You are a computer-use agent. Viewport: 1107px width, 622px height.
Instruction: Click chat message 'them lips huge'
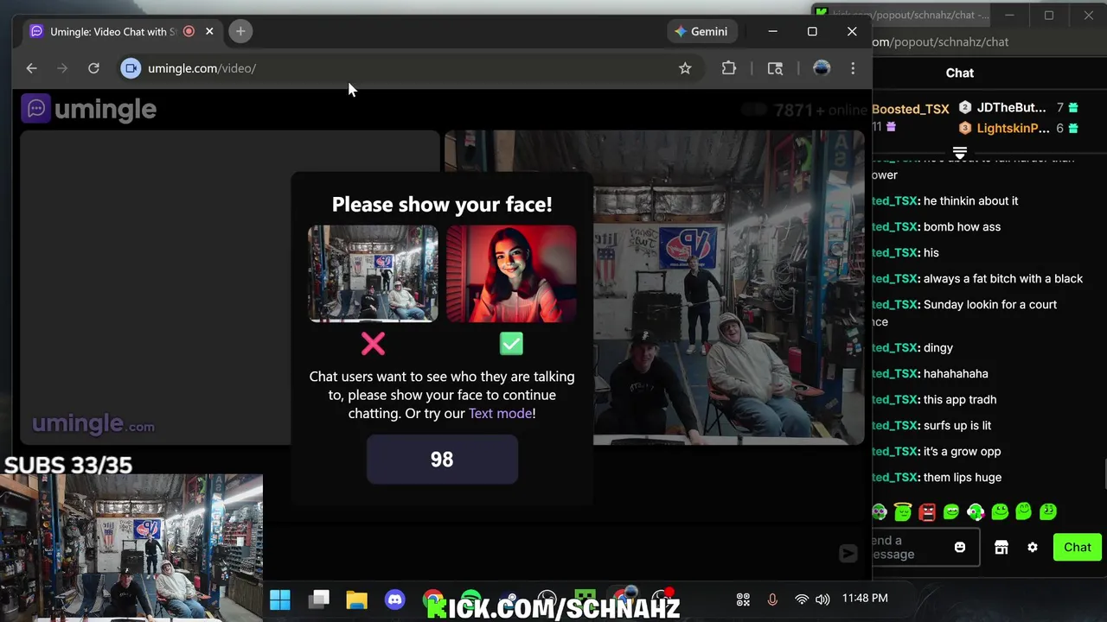coord(963,477)
